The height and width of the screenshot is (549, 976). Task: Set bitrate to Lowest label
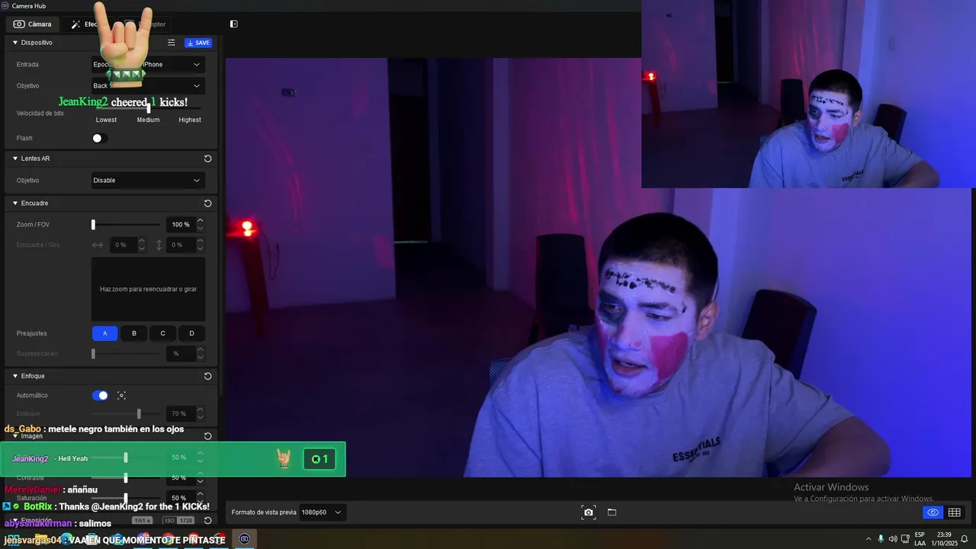[x=106, y=120]
